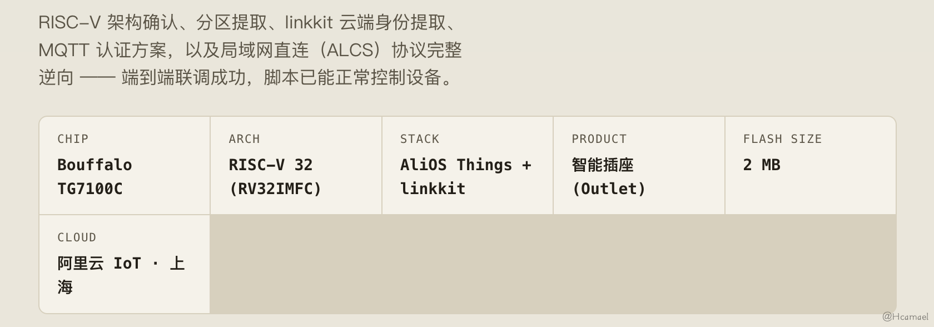Click the @Hcamael watermark
The height and width of the screenshot is (327, 934).
click(905, 316)
